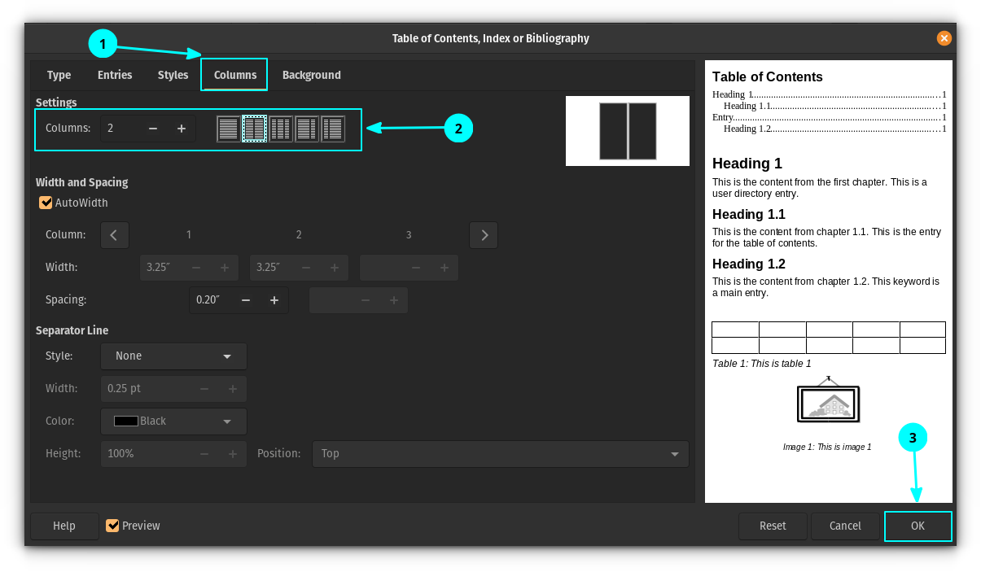
Task: Select the fifth column layout preset icon
Action: [x=333, y=129]
